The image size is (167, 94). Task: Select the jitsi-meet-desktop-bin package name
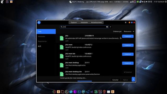(74, 72)
